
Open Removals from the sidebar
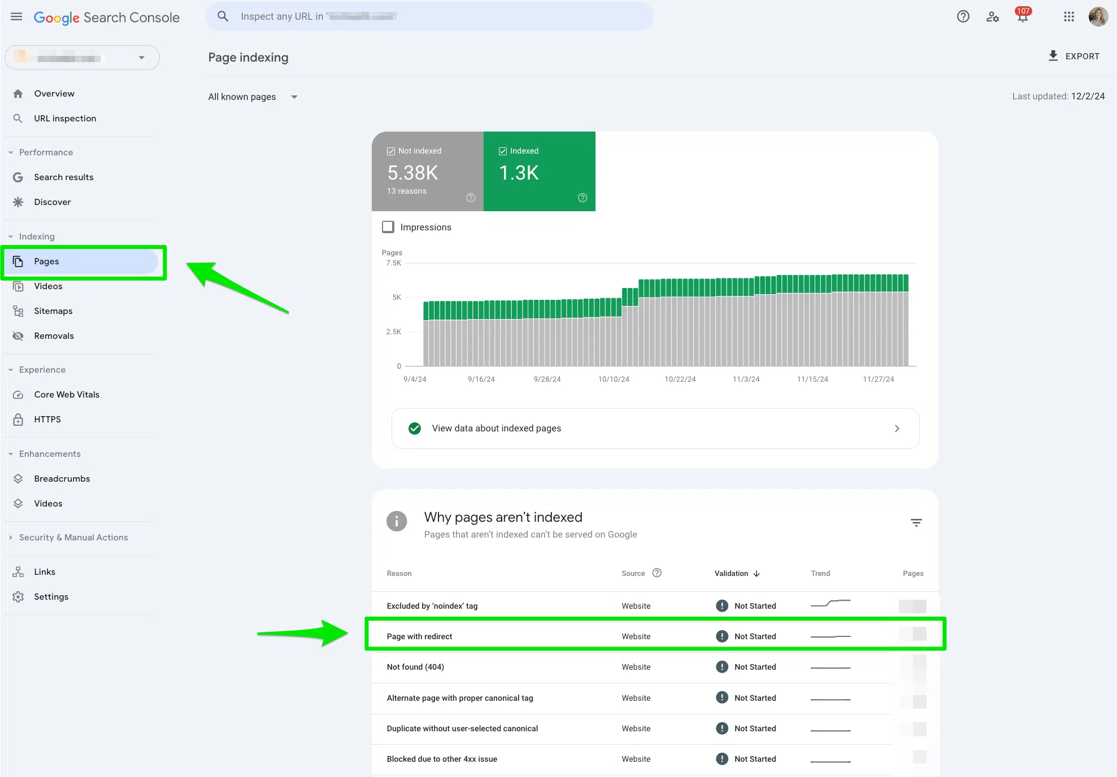point(54,335)
